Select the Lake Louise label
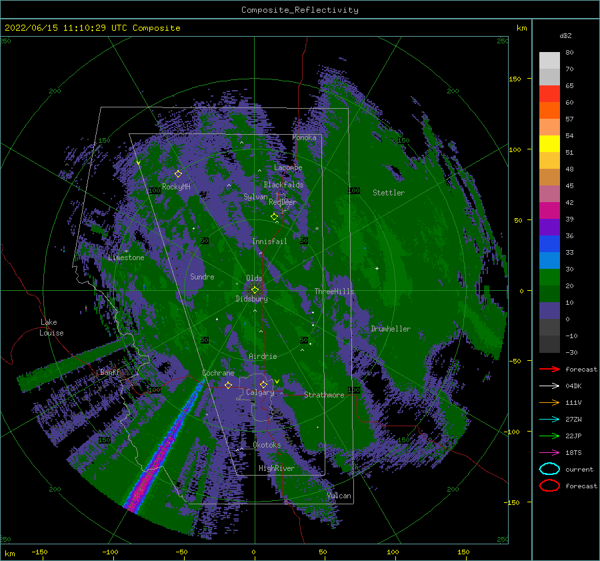 51,328
